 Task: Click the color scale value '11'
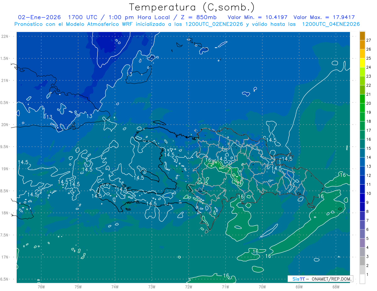click(x=369, y=185)
